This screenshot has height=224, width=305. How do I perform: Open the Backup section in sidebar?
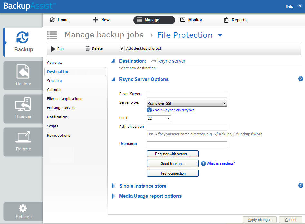point(23,42)
